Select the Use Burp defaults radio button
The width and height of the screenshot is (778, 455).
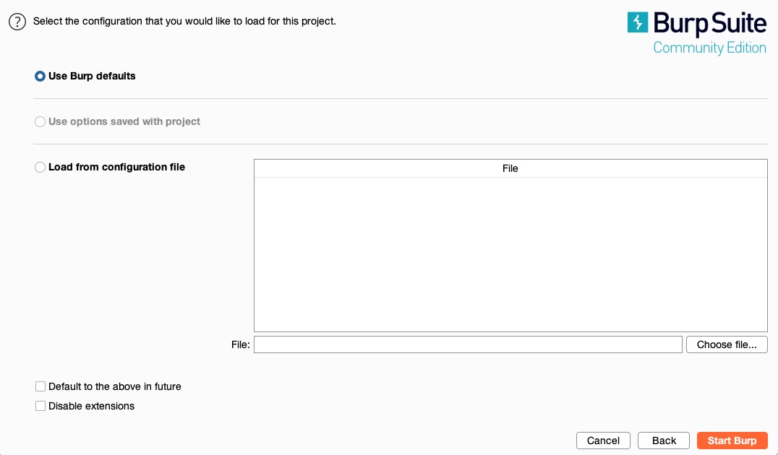[x=40, y=76]
